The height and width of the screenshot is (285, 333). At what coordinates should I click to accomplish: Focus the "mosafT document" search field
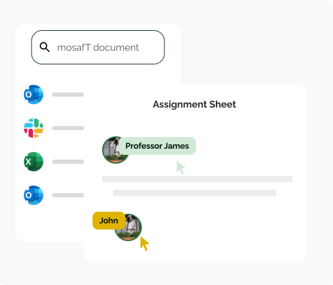(98, 47)
